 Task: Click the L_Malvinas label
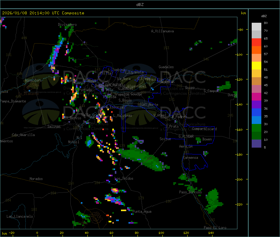point(123,116)
